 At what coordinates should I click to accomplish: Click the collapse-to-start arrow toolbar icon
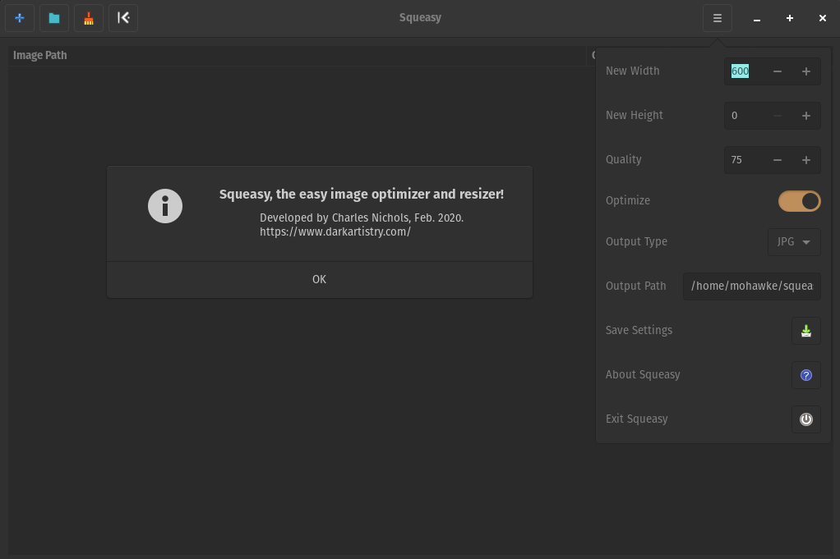tap(123, 18)
